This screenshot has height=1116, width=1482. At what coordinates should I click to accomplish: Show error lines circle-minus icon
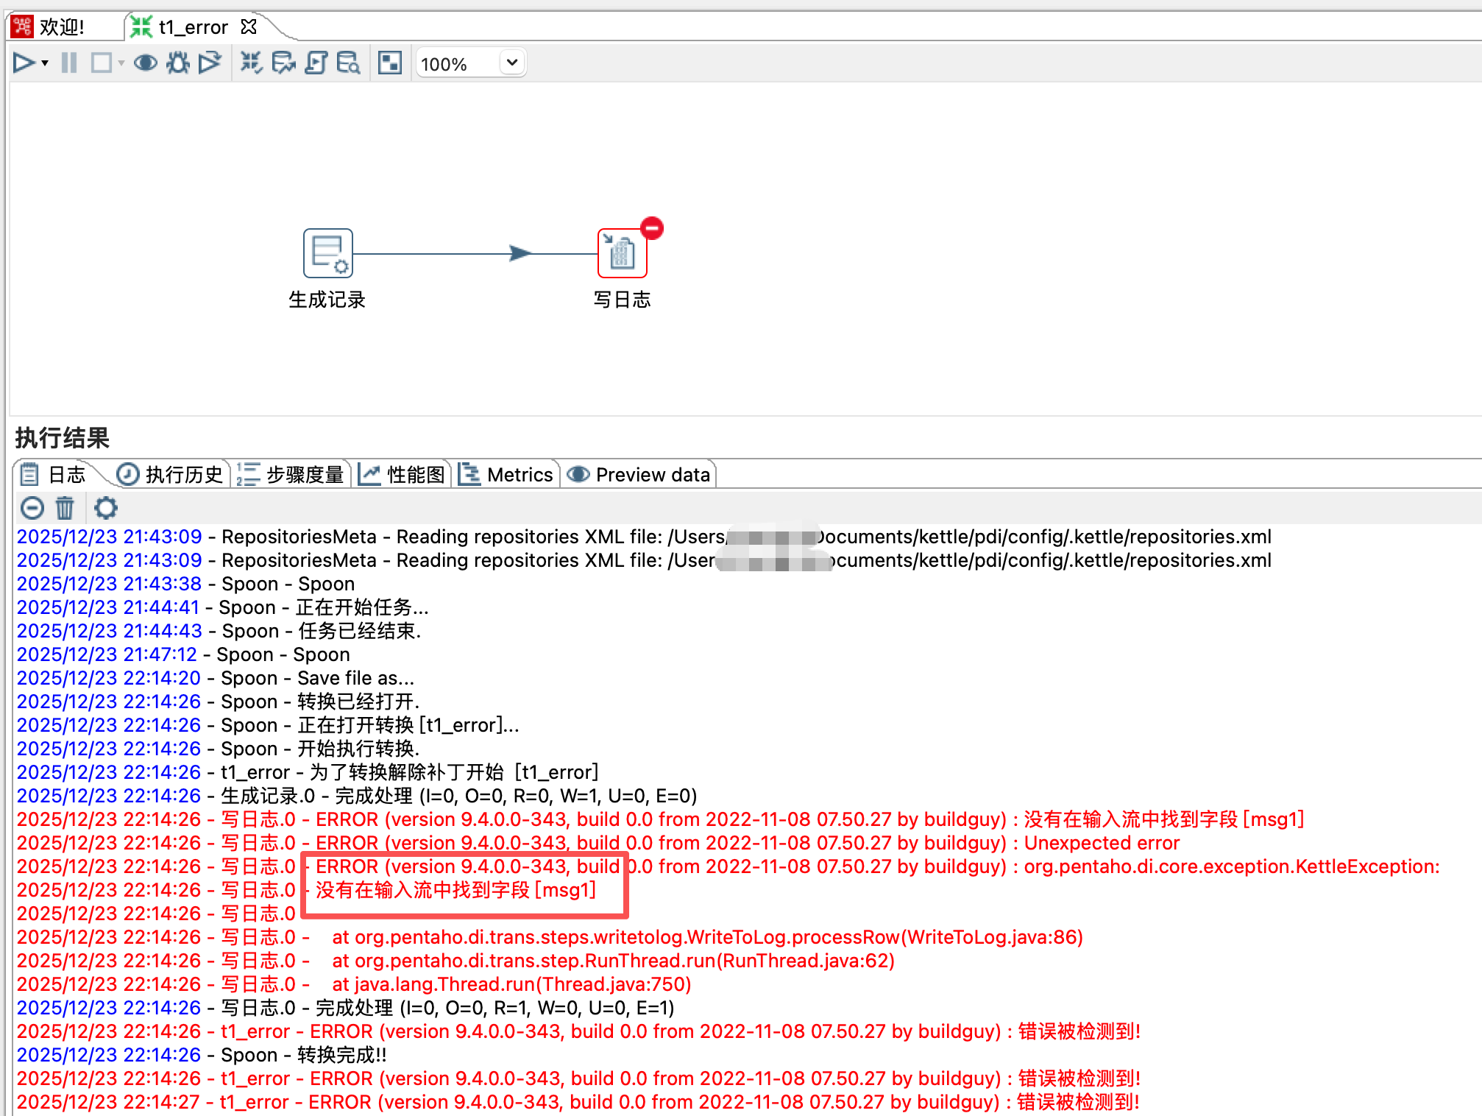click(x=32, y=508)
